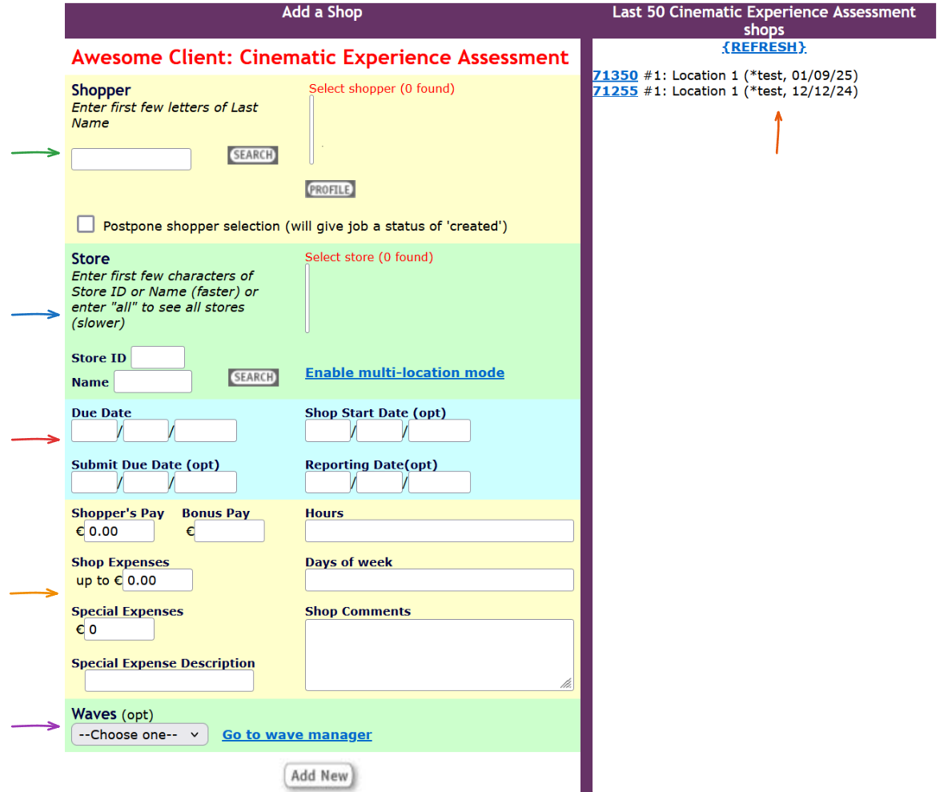Screen dimensions: 940x792
Task: Click the store SEARCH button
Action: coord(254,377)
